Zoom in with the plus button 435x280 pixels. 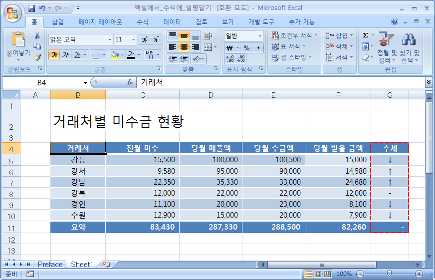pyautogui.click(x=419, y=274)
